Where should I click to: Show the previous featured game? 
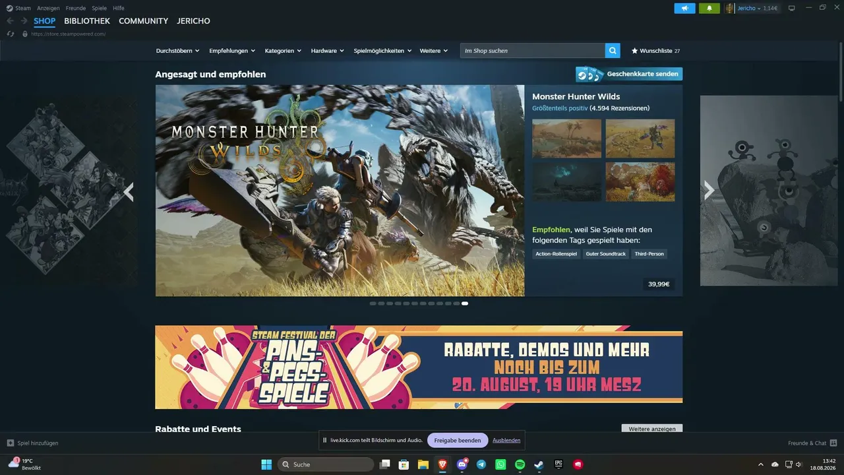pyautogui.click(x=129, y=191)
